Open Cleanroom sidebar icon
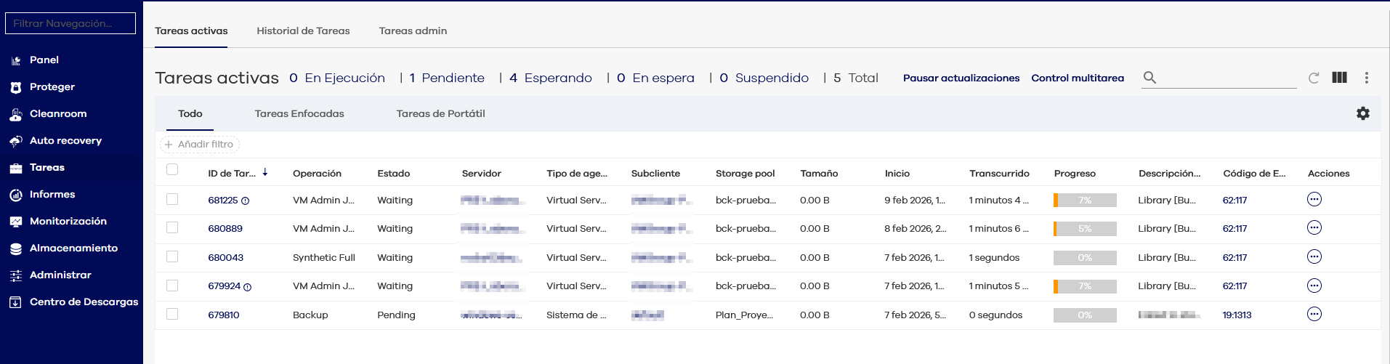This screenshot has width=1390, height=364. click(15, 114)
